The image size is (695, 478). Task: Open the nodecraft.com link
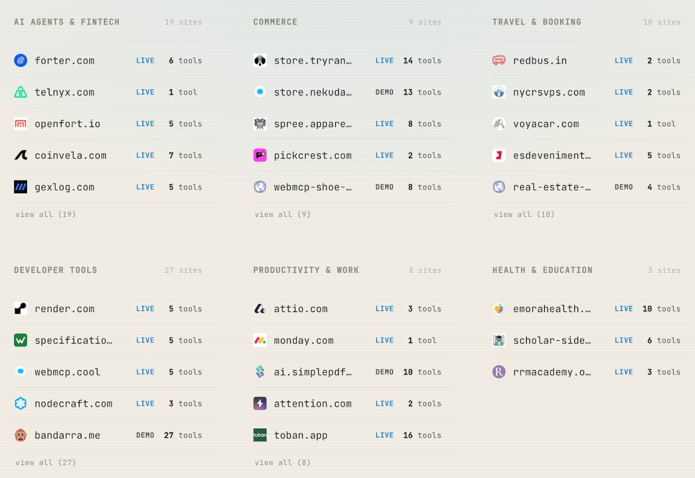pos(74,404)
